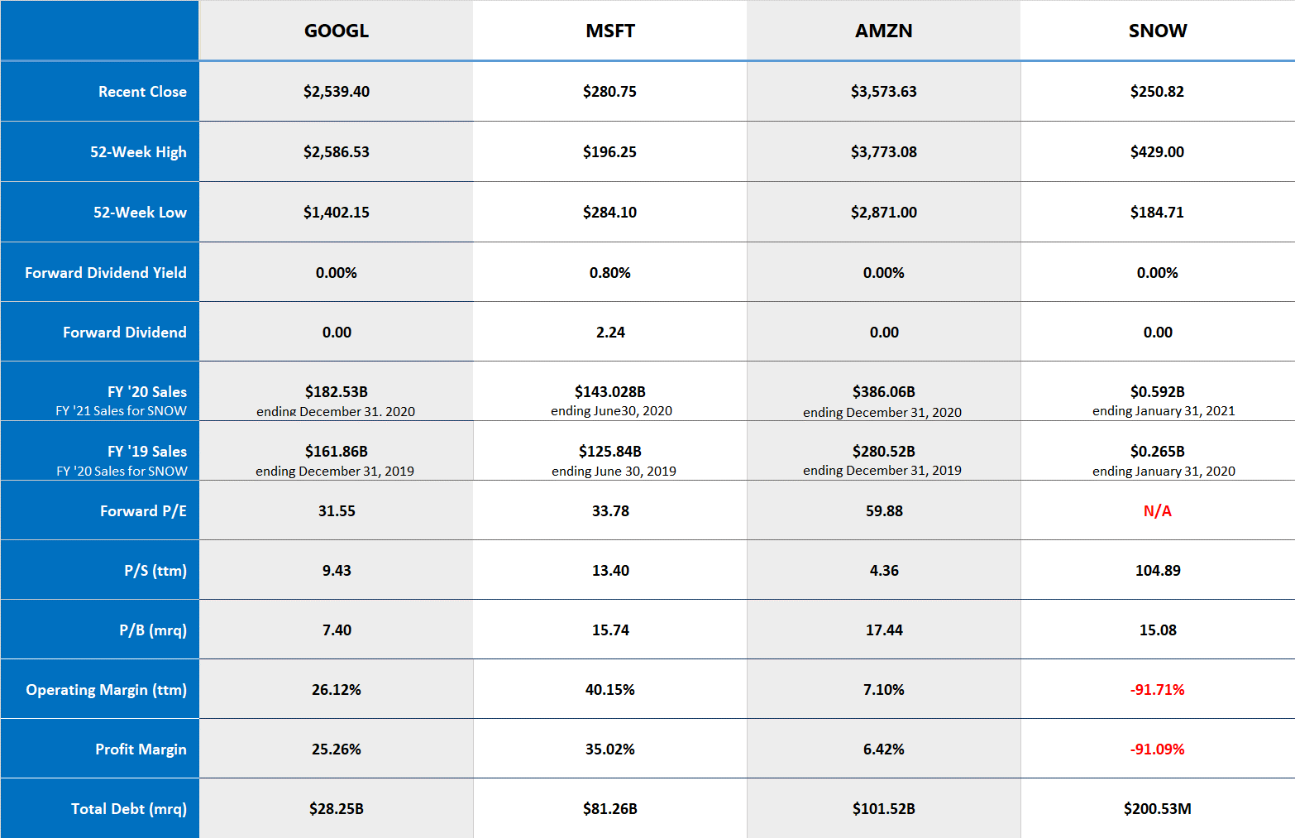Click the Operating Margin (ttm) row label

[x=107, y=690]
